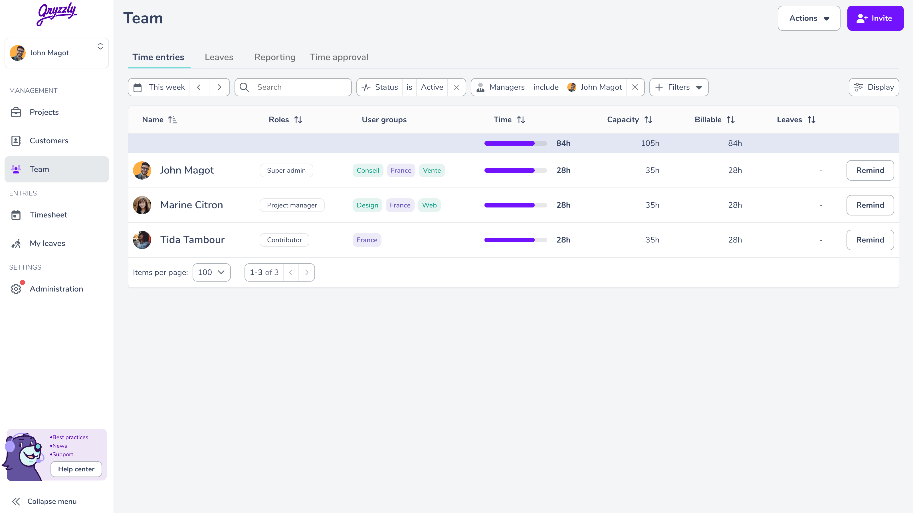
Task: Open the Projects briefcase icon in sidebar
Action: pos(16,112)
